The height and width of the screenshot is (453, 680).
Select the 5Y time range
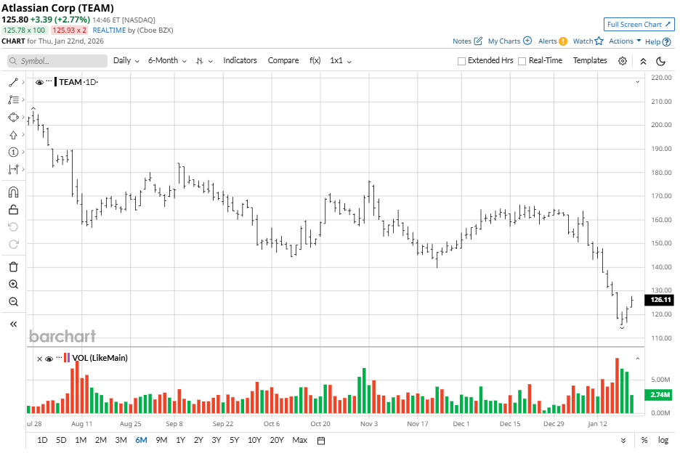tap(234, 441)
